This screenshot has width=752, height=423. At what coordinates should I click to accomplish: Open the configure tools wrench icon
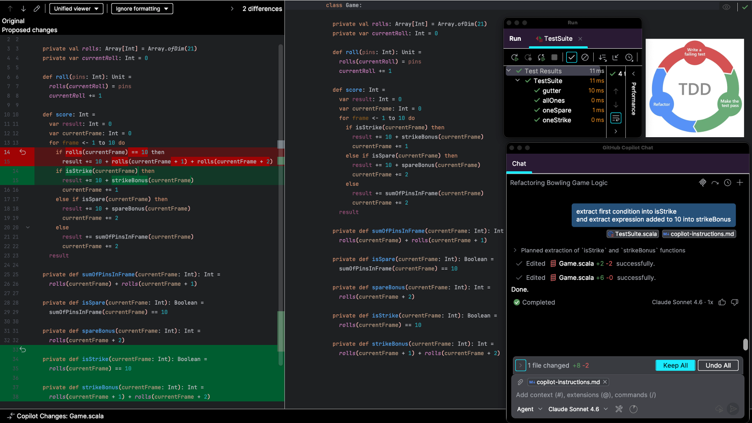(x=619, y=409)
